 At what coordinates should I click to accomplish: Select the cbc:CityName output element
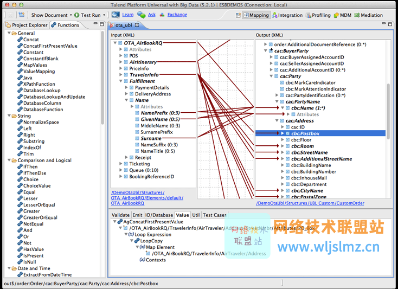point(307,190)
